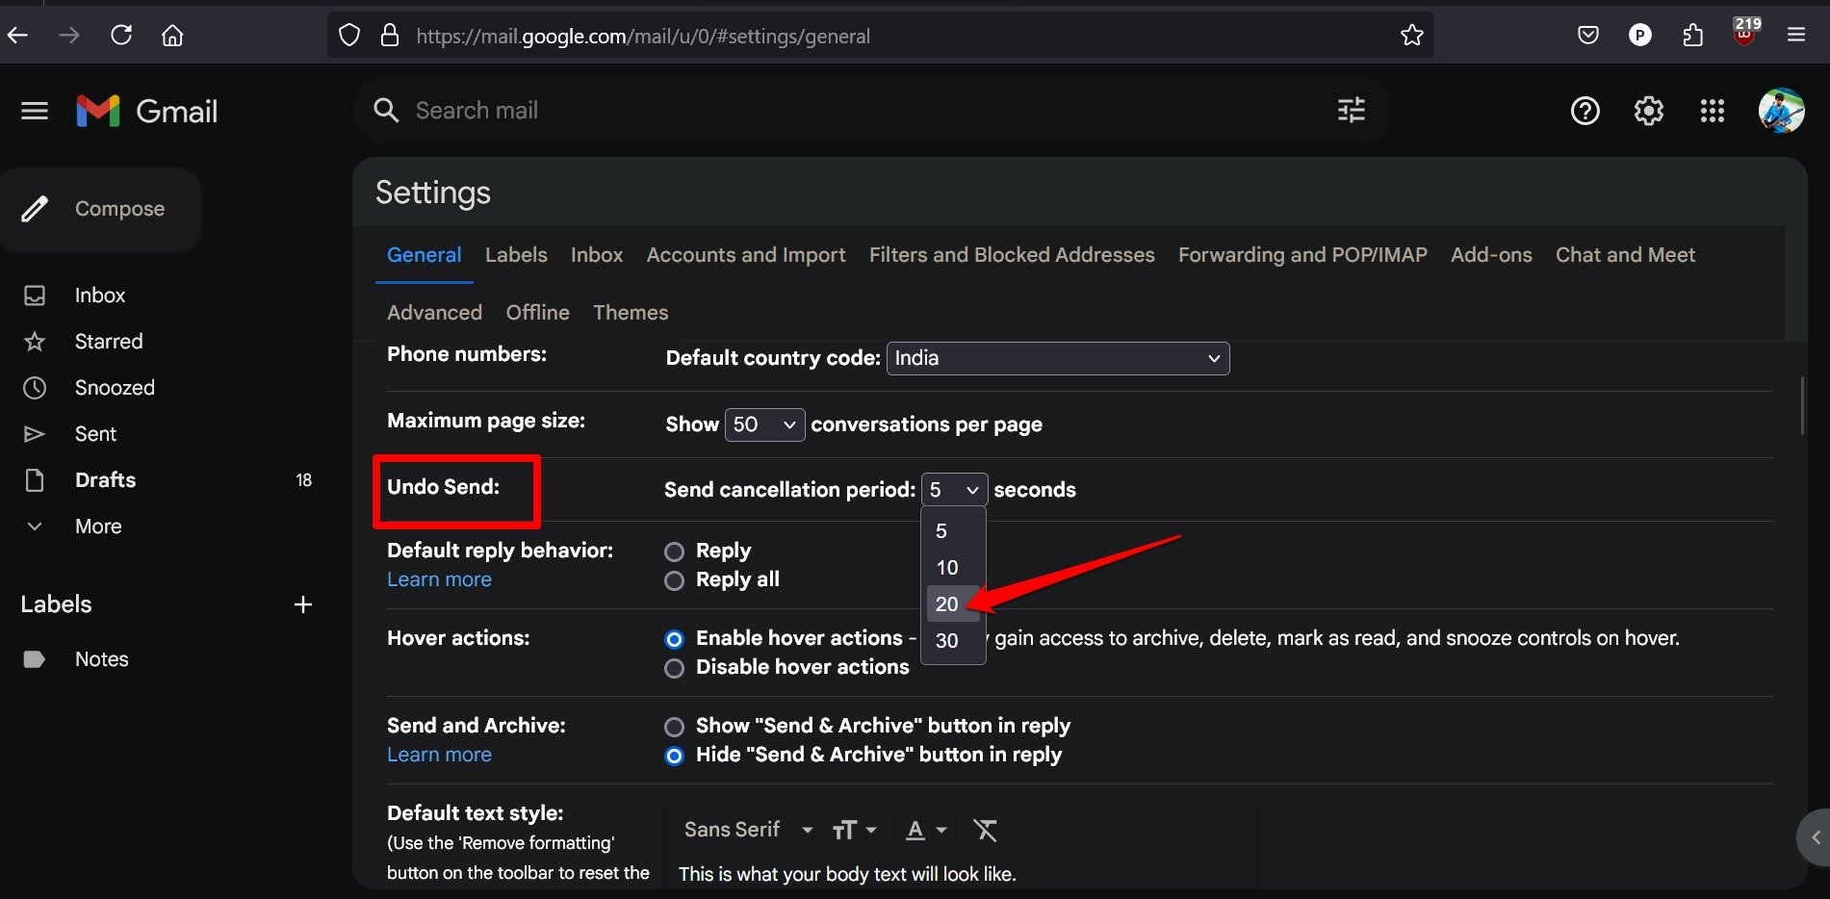Show search options slider icon
Screen dimensions: 1830x899
(1352, 111)
